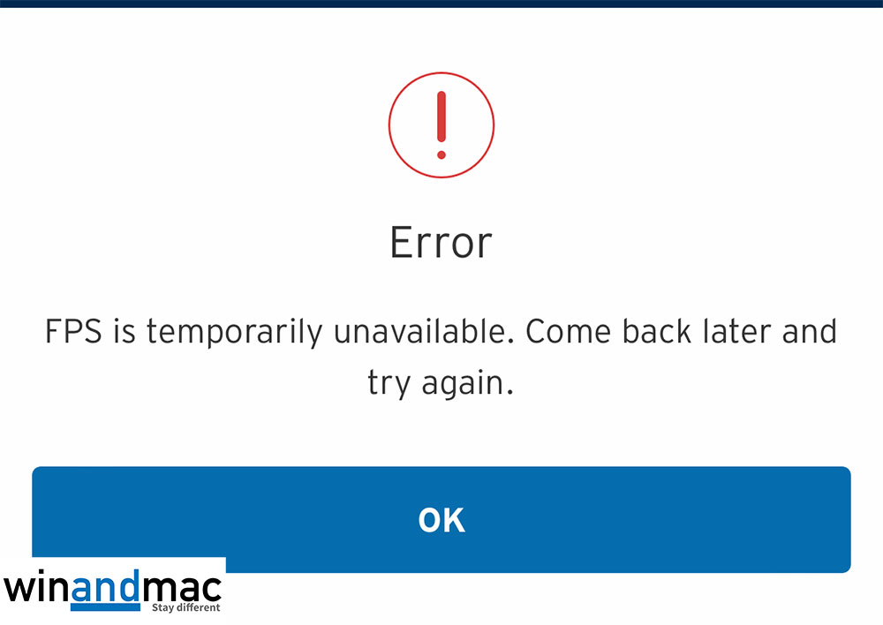The height and width of the screenshot is (625, 883).
Task: Select the blue underline bar beneath "and"
Action: click(105, 607)
